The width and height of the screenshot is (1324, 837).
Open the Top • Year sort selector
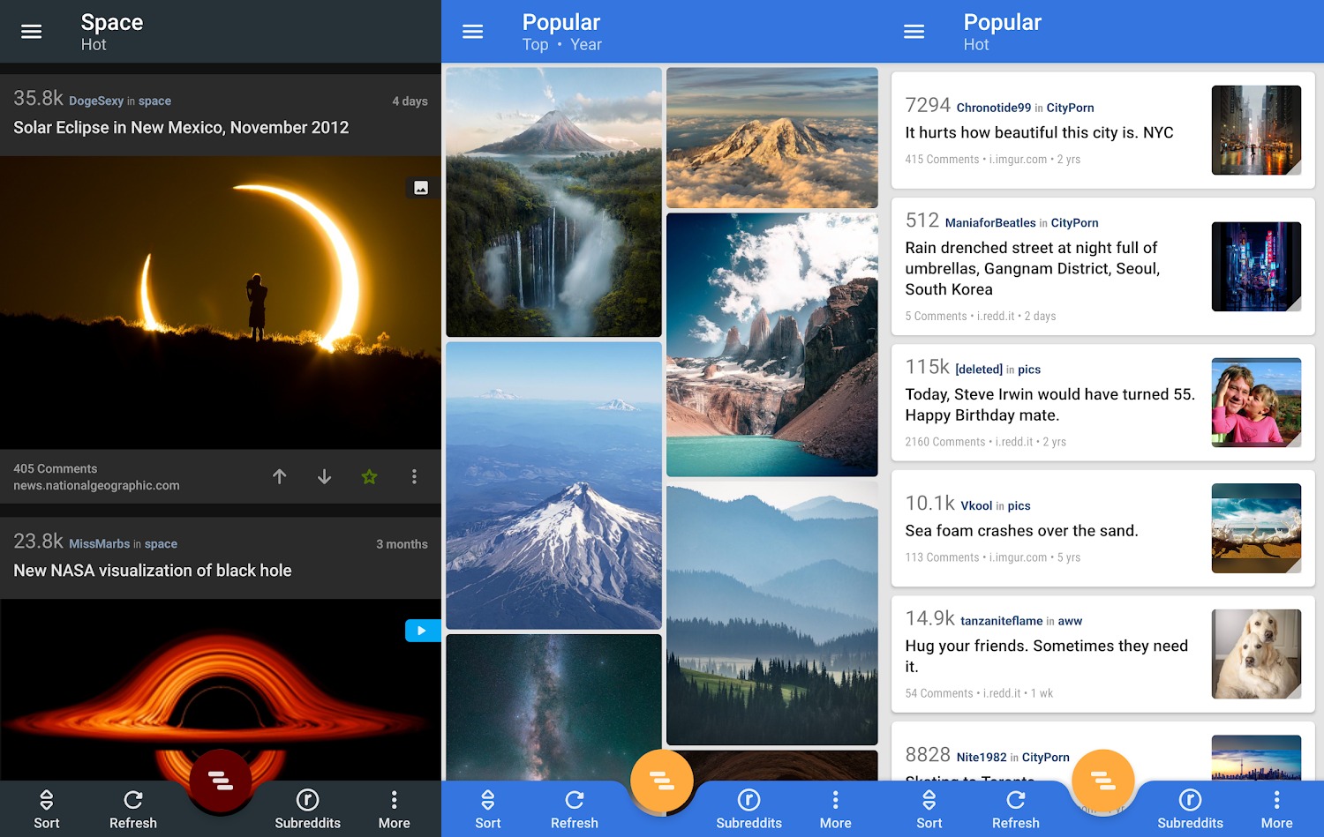click(561, 44)
